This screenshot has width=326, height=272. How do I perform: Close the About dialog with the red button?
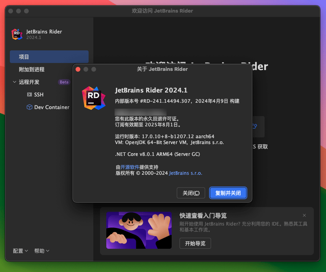coord(78,69)
